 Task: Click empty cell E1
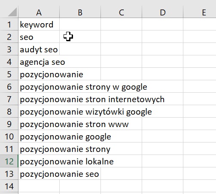click(200, 24)
